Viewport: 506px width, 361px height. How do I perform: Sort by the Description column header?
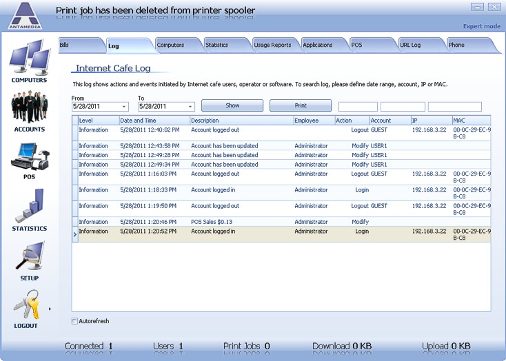coord(242,121)
